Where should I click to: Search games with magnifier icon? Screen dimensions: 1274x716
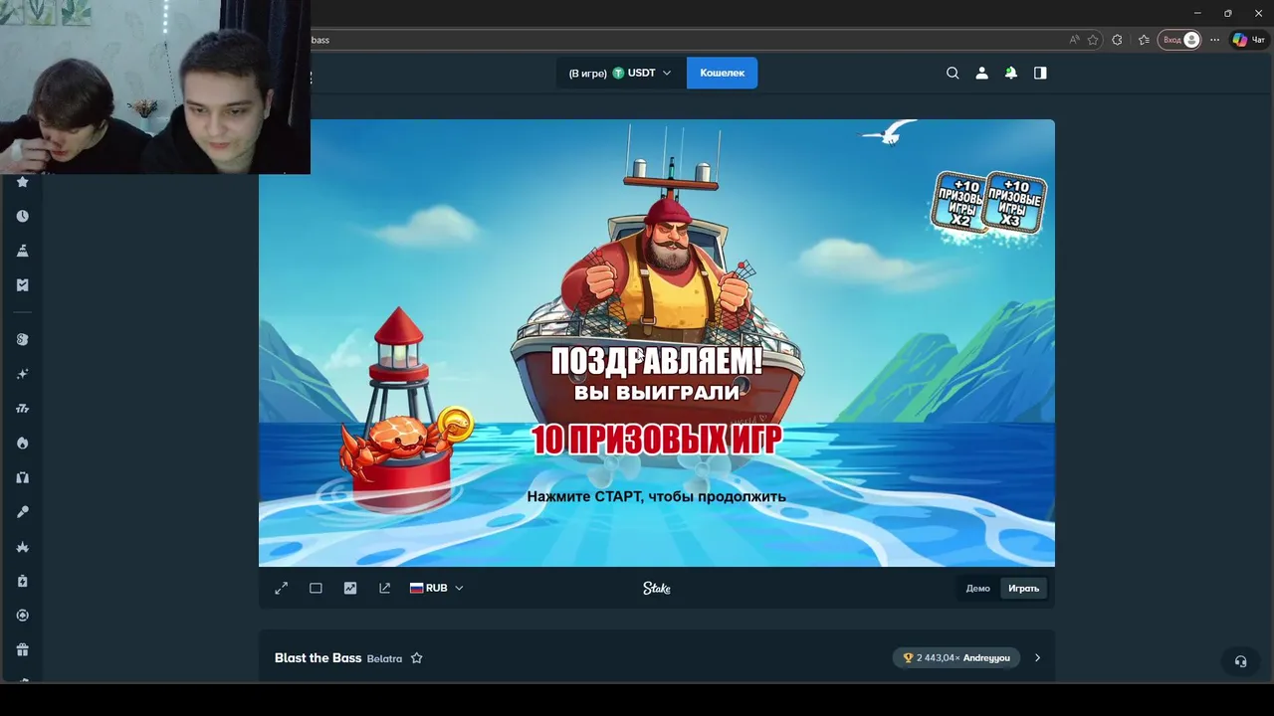953,73
